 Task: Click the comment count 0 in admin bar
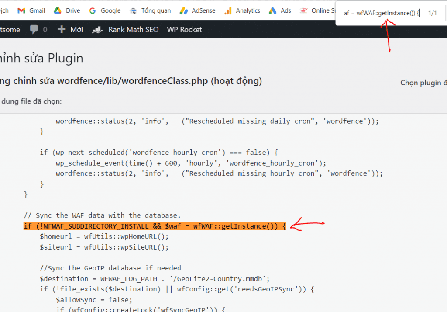coord(45,29)
